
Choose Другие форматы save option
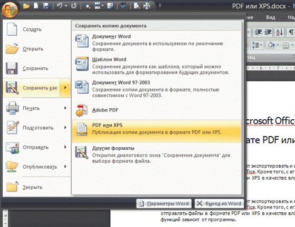tap(156, 154)
